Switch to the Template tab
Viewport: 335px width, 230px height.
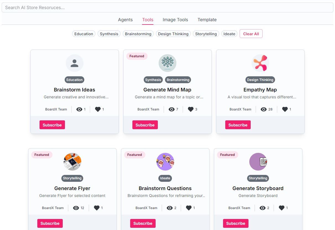click(207, 20)
